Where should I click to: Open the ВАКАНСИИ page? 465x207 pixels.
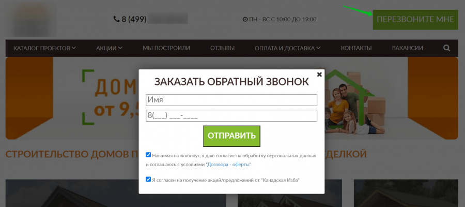(x=407, y=48)
